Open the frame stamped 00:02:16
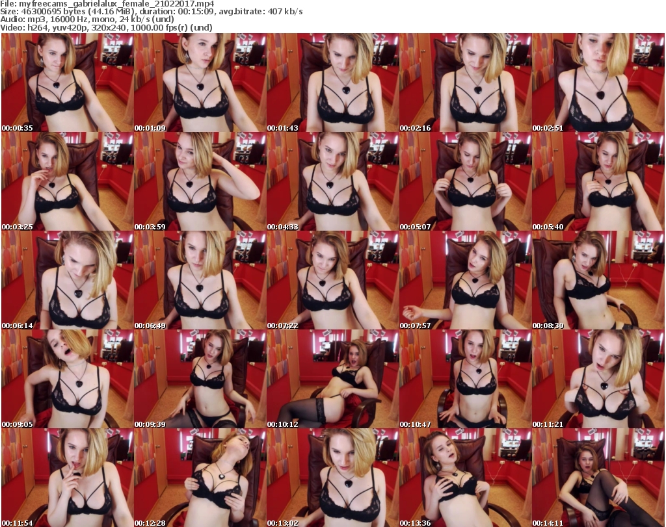This screenshot has width=666, height=527. [x=465, y=83]
